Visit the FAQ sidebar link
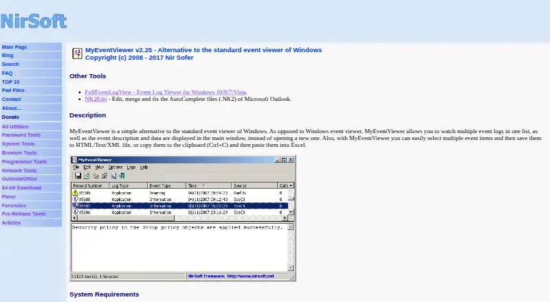Viewport: 550px width, 302px height. 7,73
